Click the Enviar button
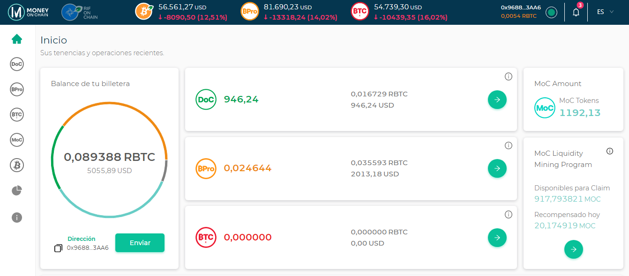 click(140, 243)
